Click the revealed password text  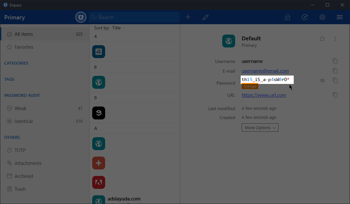266,79
